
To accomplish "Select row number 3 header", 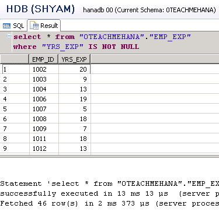I will 15,89.
